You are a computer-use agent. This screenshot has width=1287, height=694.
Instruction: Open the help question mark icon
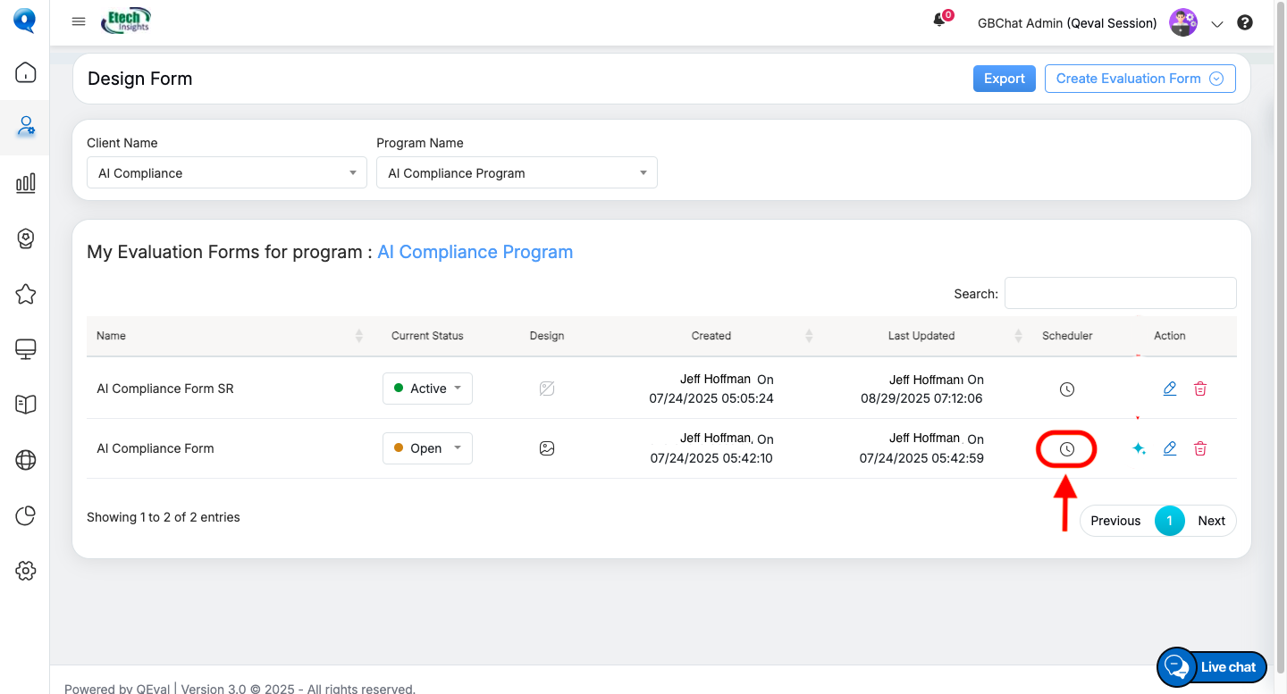point(1245,23)
